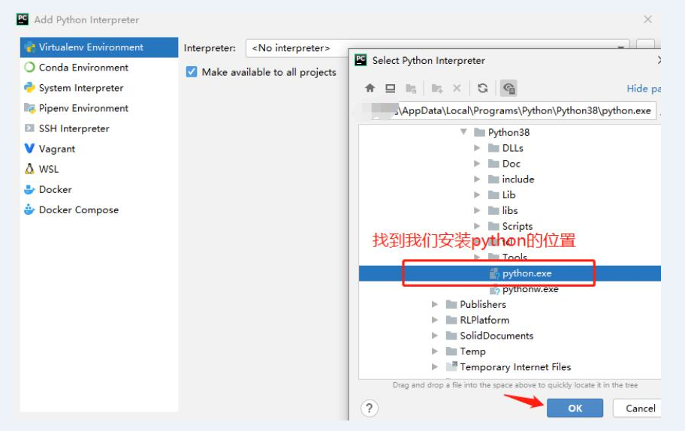Expand the Publishers folder
This screenshot has width=685, height=431.
tap(435, 304)
